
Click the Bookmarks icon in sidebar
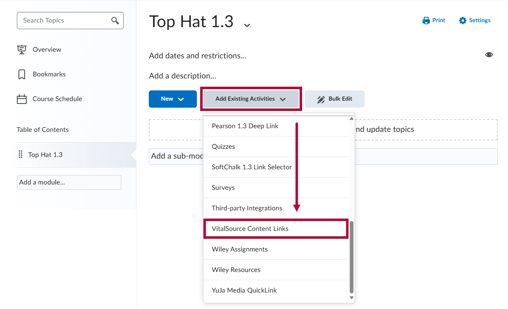22,74
